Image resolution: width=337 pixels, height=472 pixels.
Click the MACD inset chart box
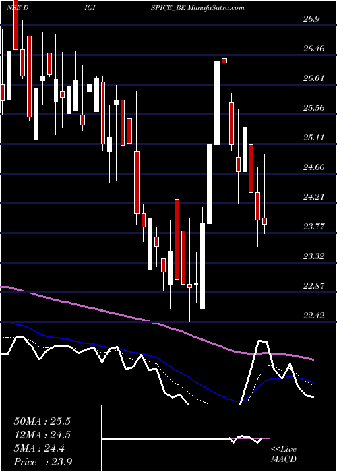185,438
